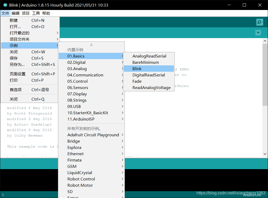
Task: Select 关闭 Ctrl+W menu entry
Action: pyautogui.click(x=30, y=52)
